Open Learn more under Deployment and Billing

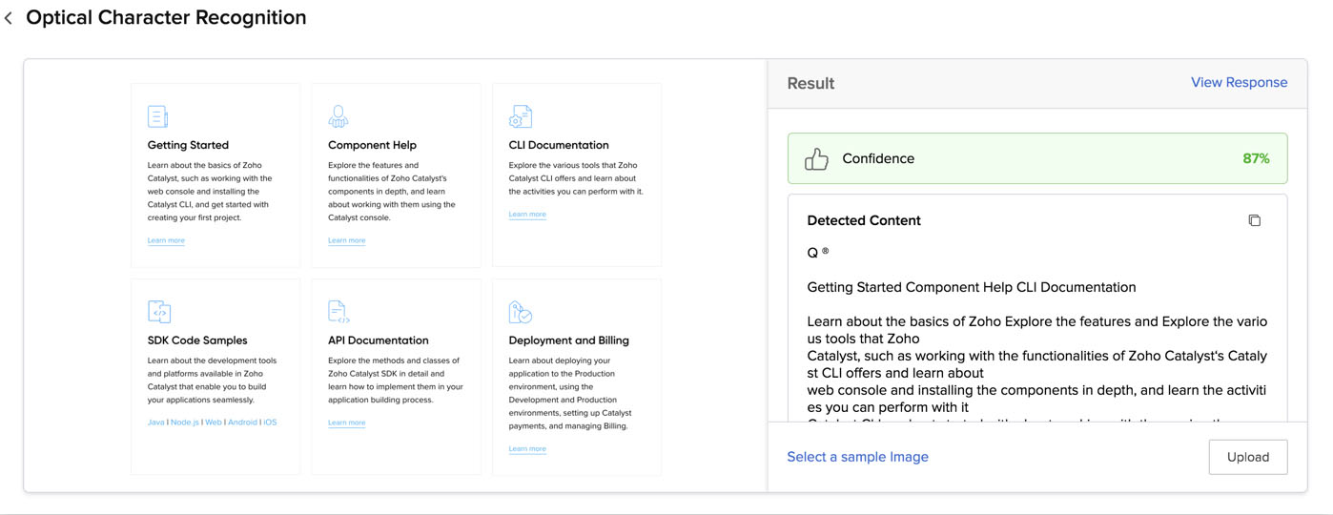pyautogui.click(x=527, y=448)
